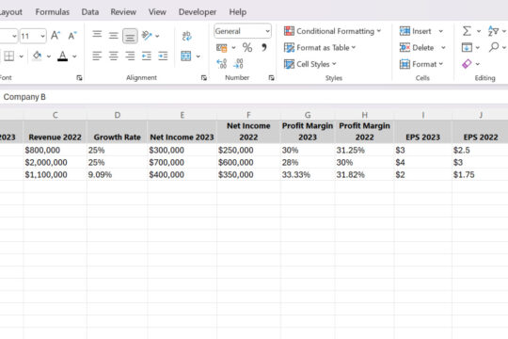Apply Percent Style

[247, 48]
